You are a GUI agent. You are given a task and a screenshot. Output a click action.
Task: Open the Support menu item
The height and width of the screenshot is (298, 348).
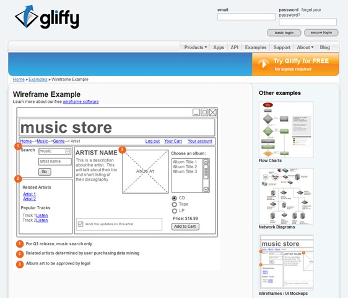coord(282,47)
